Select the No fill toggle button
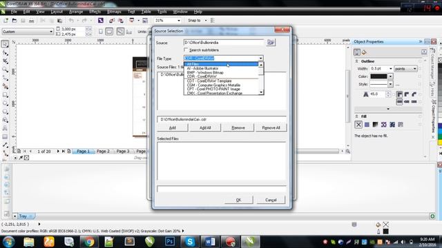Image resolution: width=442 pixels, height=248 pixels. point(358,125)
